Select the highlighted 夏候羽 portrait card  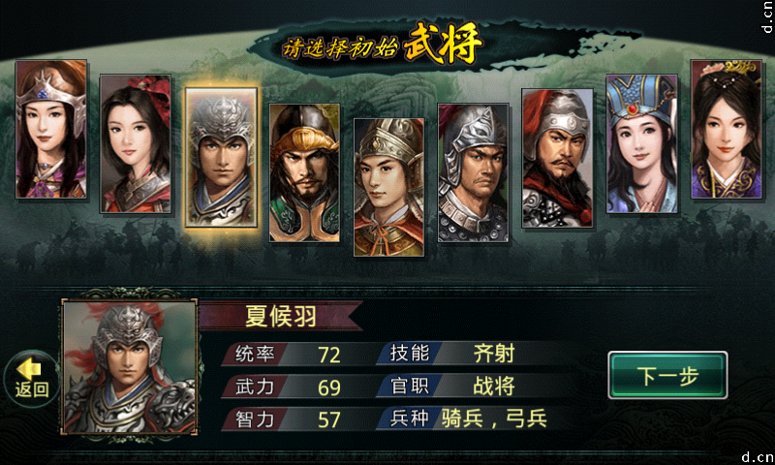[221, 158]
